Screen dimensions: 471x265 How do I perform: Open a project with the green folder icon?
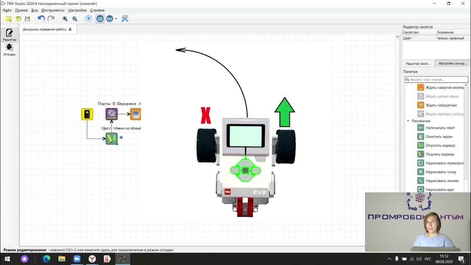click(x=18, y=18)
